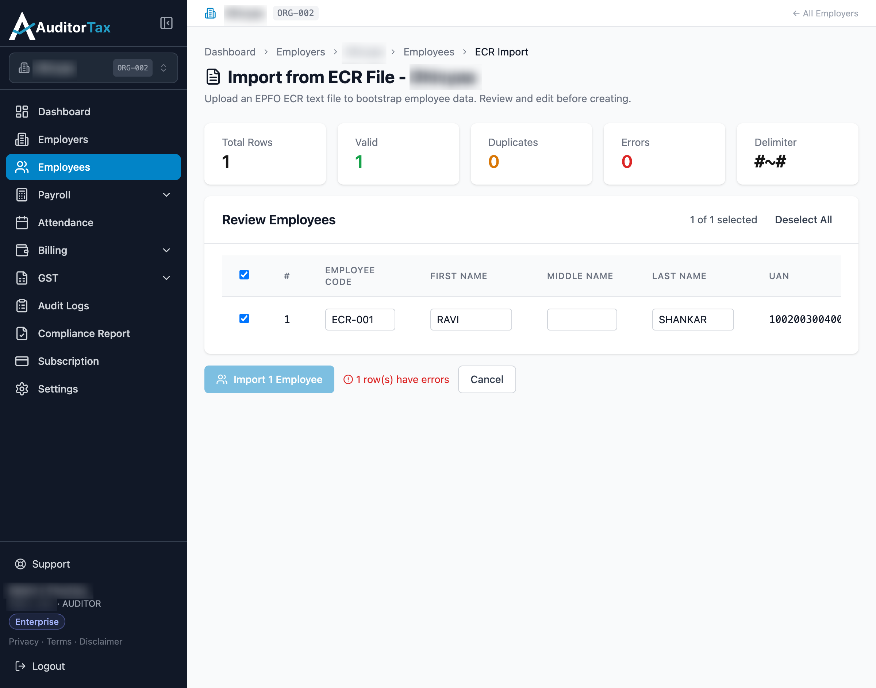Edit the Last Name field SHANKAR
876x688 pixels.
[693, 320]
